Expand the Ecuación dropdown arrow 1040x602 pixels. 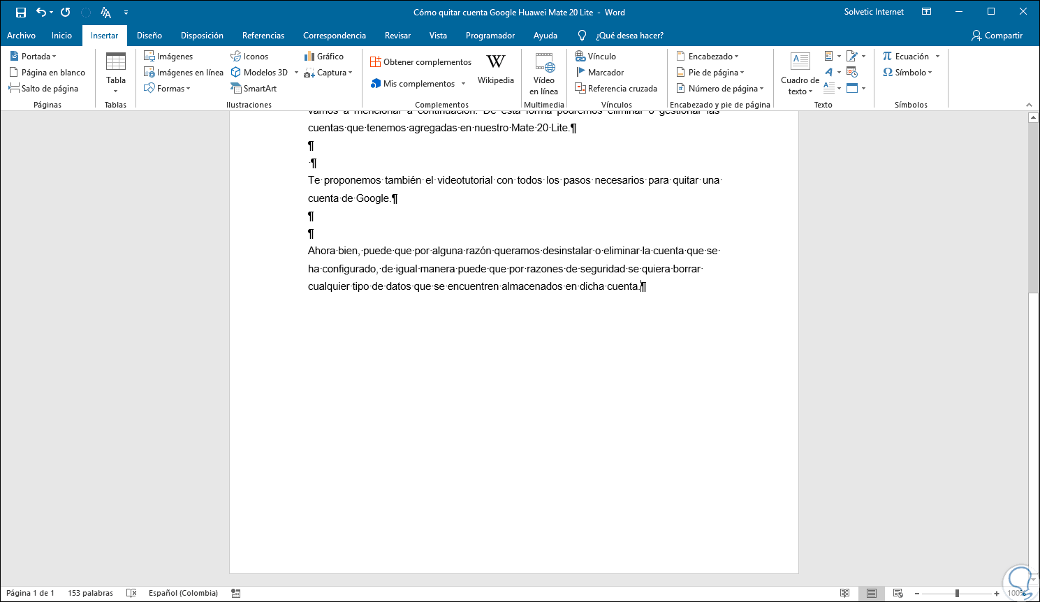(x=937, y=57)
